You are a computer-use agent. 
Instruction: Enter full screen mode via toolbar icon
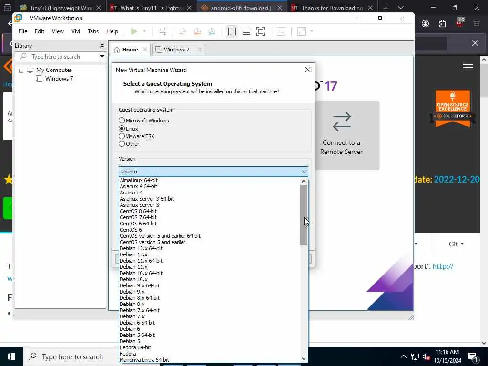261,31
